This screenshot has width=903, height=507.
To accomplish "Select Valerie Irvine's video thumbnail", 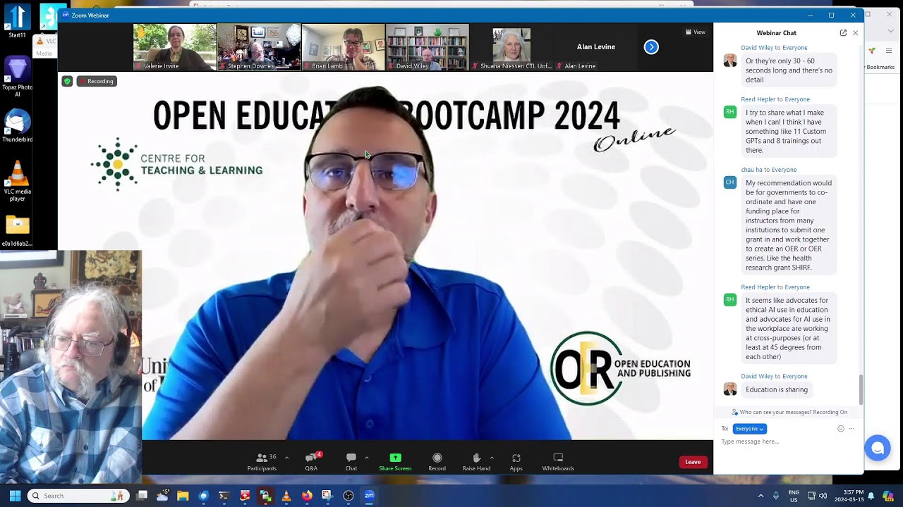I will coord(175,47).
